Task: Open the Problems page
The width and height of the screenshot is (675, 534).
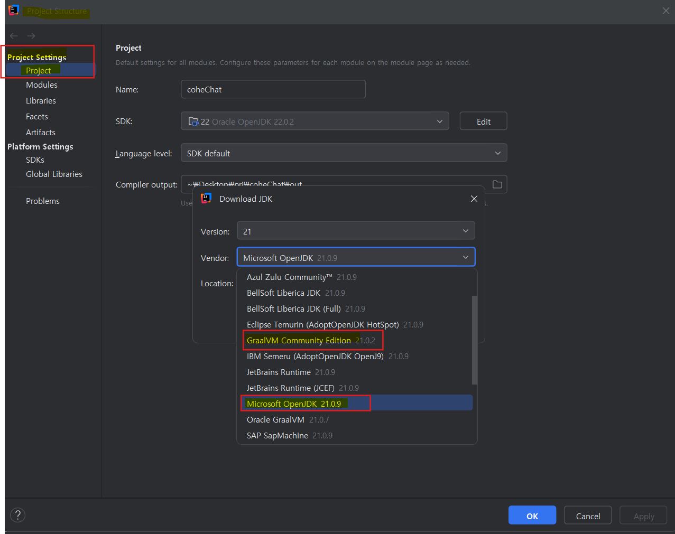Action: pos(43,201)
